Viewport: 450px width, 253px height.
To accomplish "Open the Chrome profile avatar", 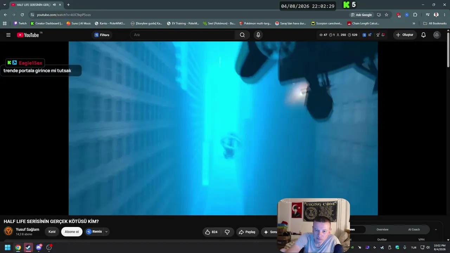I will (x=436, y=15).
